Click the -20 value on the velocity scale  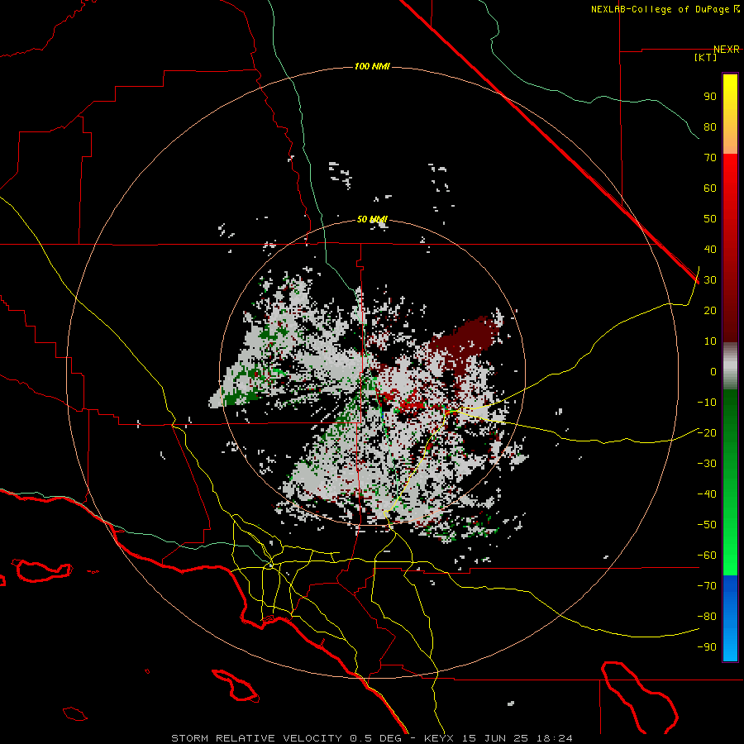pos(707,432)
